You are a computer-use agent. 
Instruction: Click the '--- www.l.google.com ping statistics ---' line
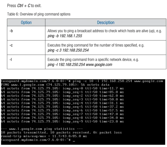tap(42, 129)
